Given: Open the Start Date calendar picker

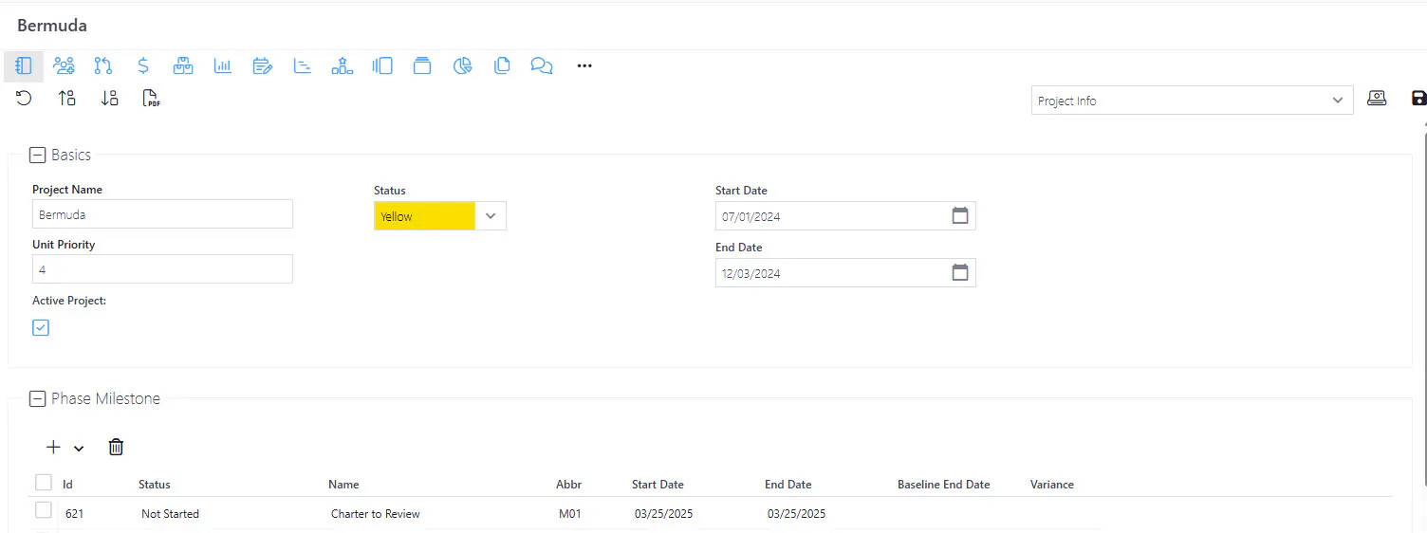Looking at the screenshot, I should 960,216.
